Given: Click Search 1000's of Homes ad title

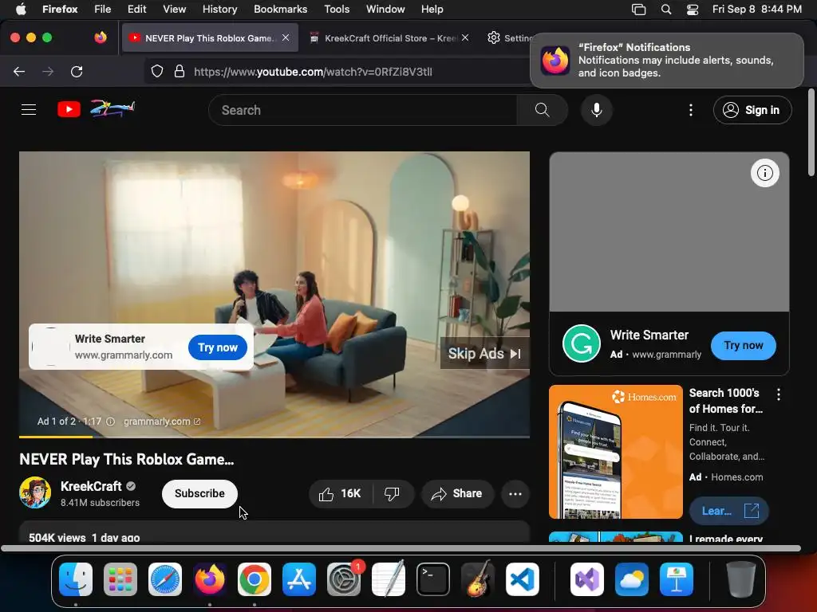Looking at the screenshot, I should coord(726,401).
